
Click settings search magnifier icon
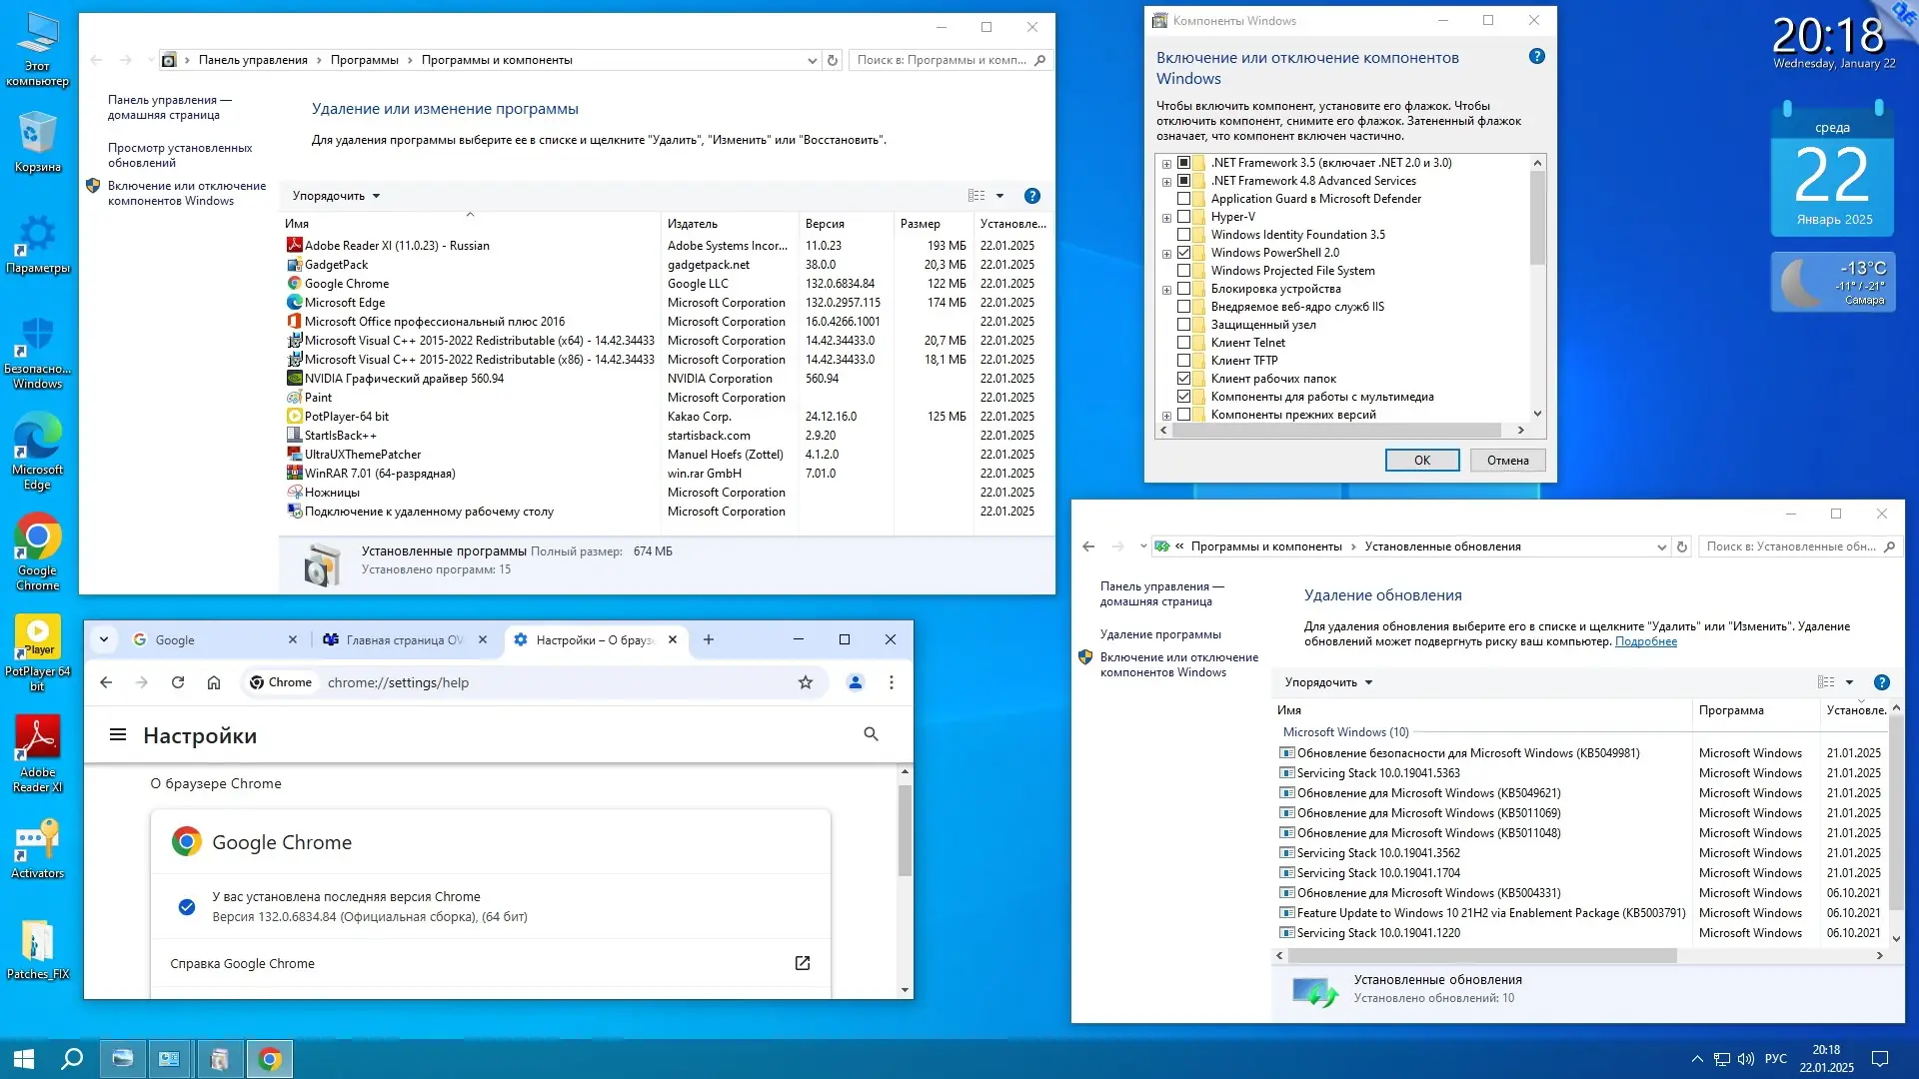coord(871,734)
